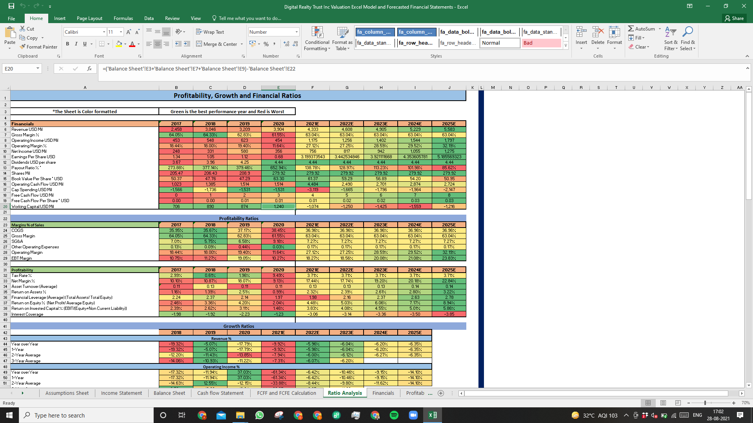Screen dimensions: 753x423
Task: Open WhatsApp from the taskbar
Action: pyautogui.click(x=259, y=415)
